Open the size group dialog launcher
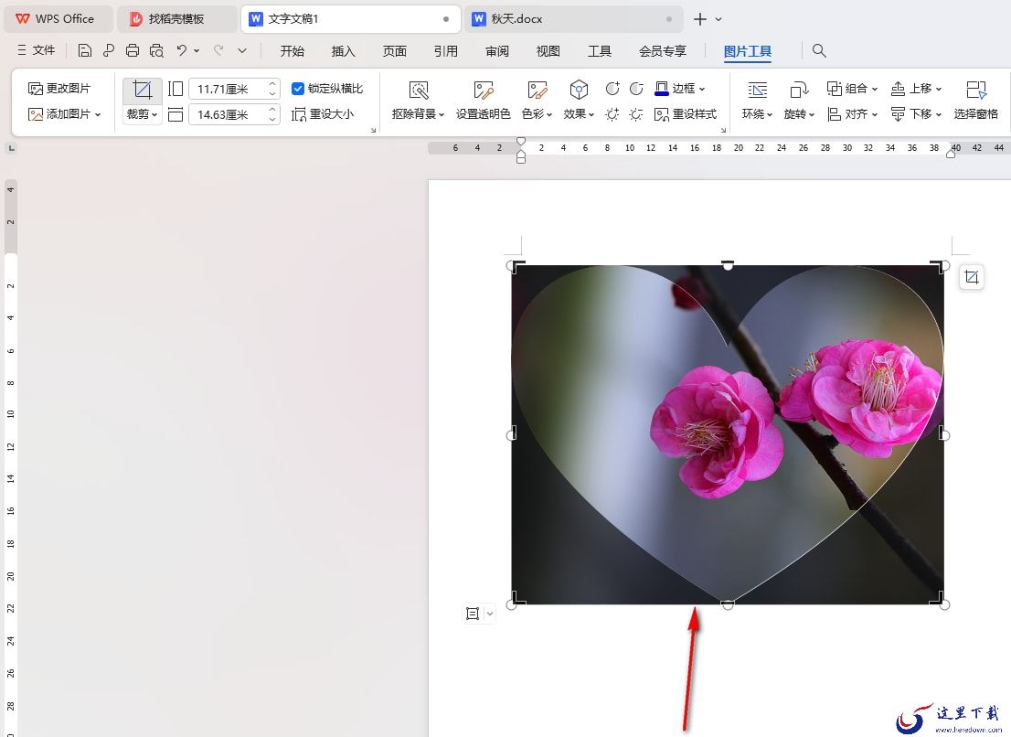 click(373, 130)
